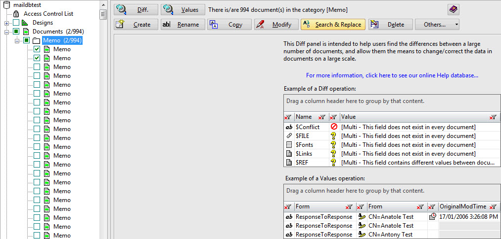Click the red prohibited icon for $Conflict
This screenshot has height=239, width=501.
(x=333, y=127)
